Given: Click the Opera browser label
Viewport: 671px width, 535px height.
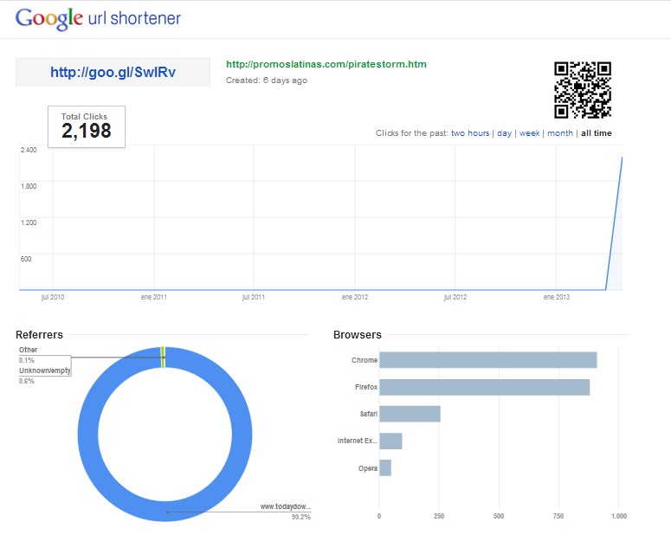Looking at the screenshot, I should 368,468.
